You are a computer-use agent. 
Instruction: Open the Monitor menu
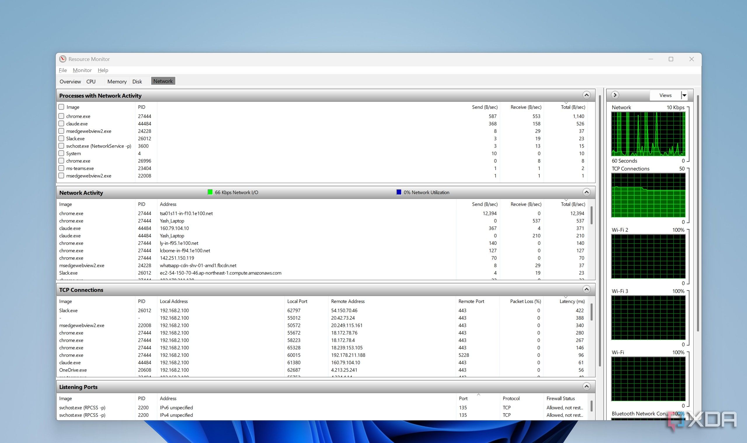tap(82, 70)
